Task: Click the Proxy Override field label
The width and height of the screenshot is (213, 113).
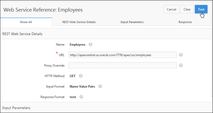Action: pyautogui.click(x=54, y=65)
